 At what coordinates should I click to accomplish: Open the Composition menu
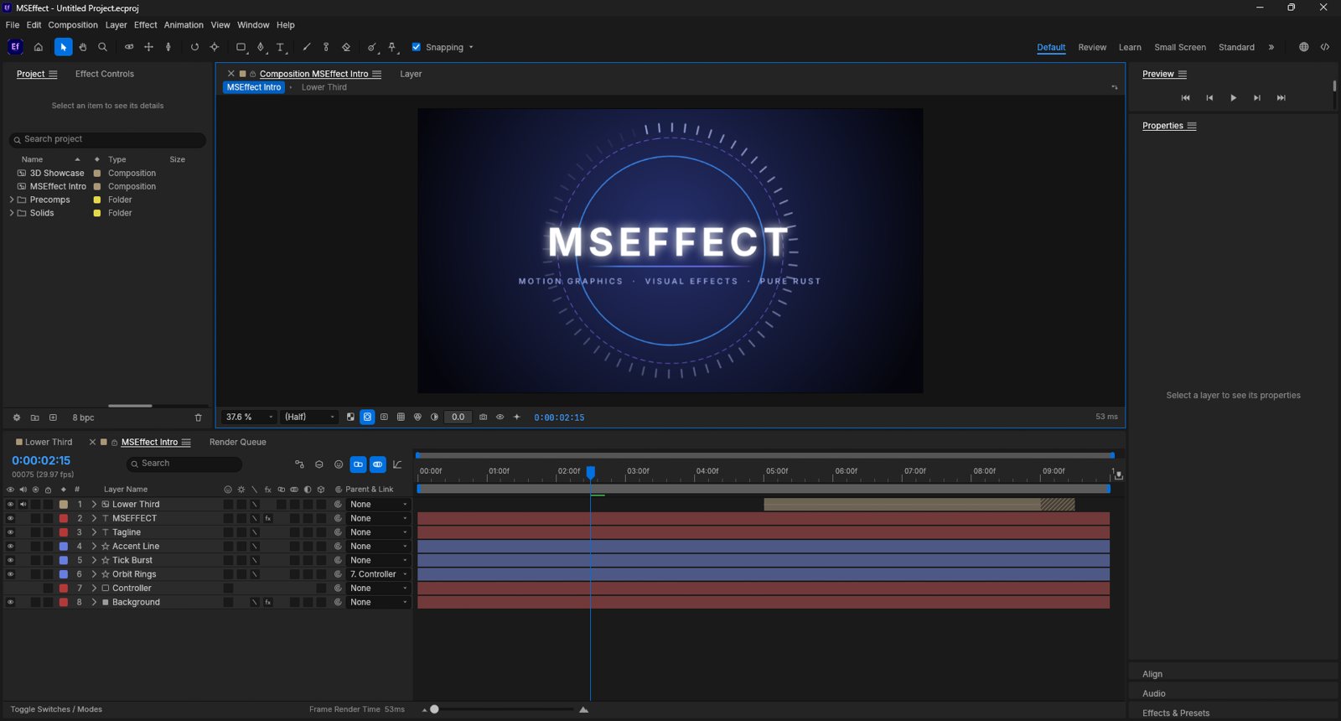pyautogui.click(x=73, y=25)
